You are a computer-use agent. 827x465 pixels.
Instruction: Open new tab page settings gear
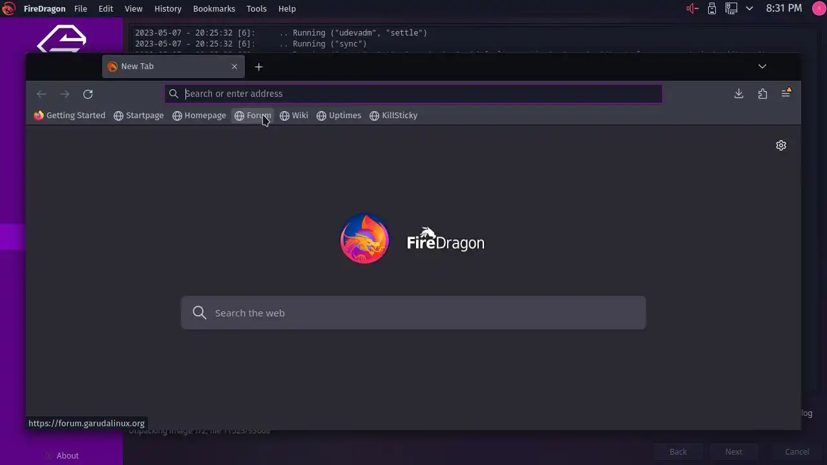(781, 145)
